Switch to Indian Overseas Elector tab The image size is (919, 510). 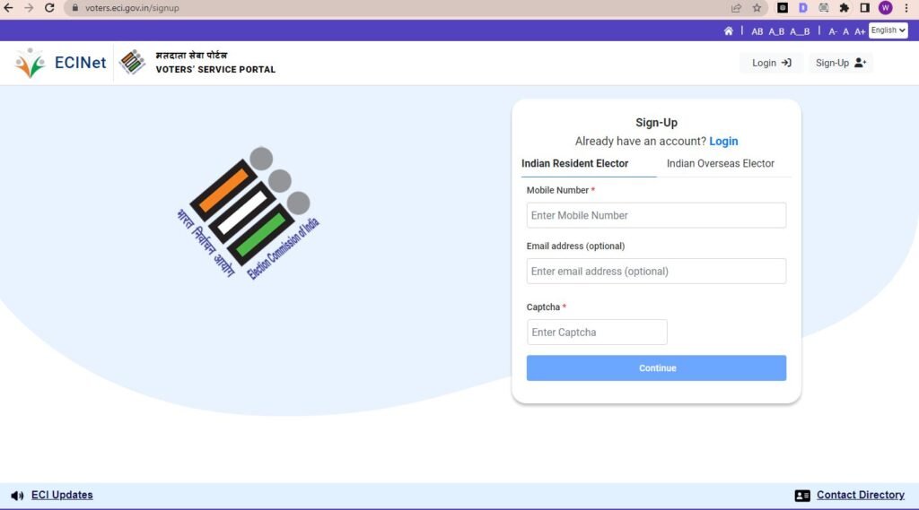(720, 163)
